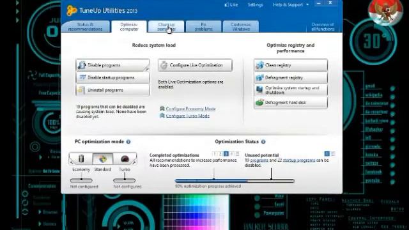Click highlighted view button beside Unused potential

point(327,154)
